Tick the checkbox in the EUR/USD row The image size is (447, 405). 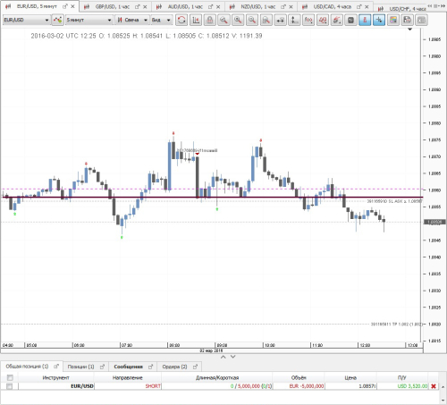tap(10, 386)
